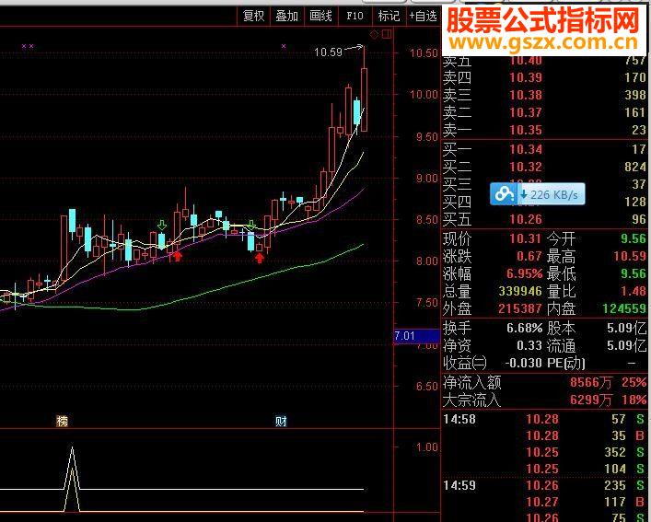
Task: Select the 画线 drawing tool
Action: pos(320,17)
